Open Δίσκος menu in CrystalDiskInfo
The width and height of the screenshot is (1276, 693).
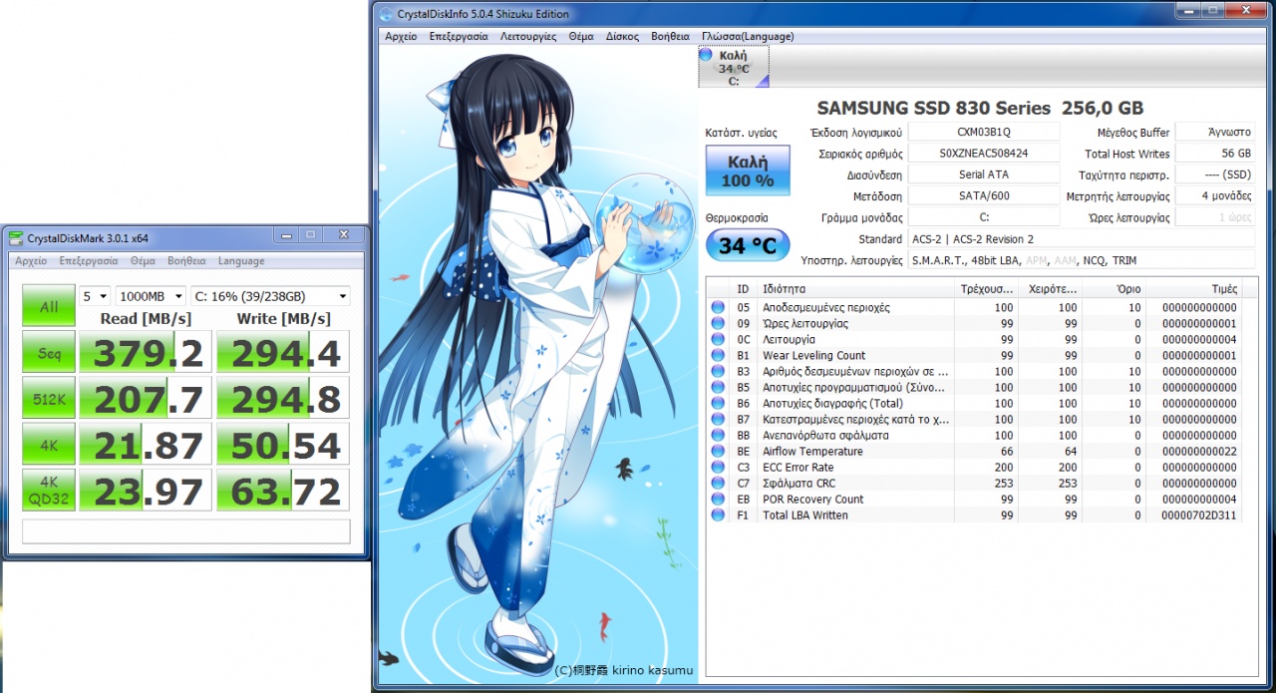coord(622,36)
